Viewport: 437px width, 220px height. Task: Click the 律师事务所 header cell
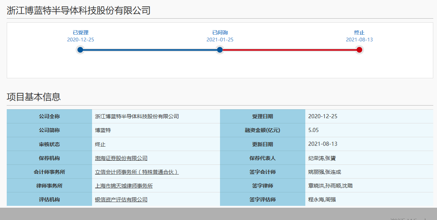point(49,186)
